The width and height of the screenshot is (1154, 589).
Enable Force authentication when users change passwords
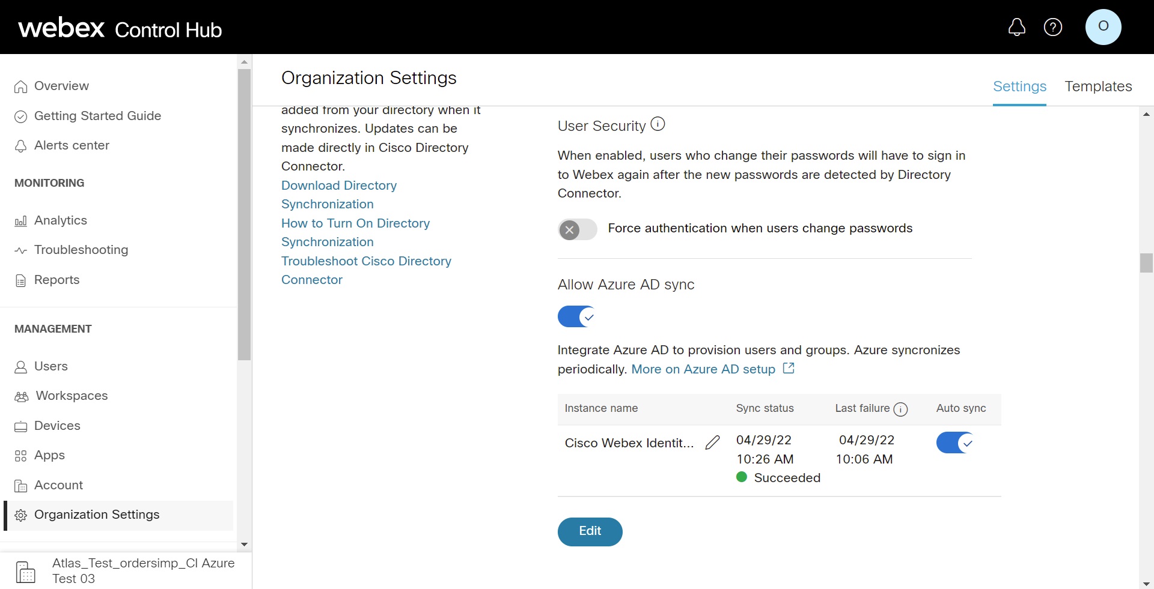coord(577,229)
